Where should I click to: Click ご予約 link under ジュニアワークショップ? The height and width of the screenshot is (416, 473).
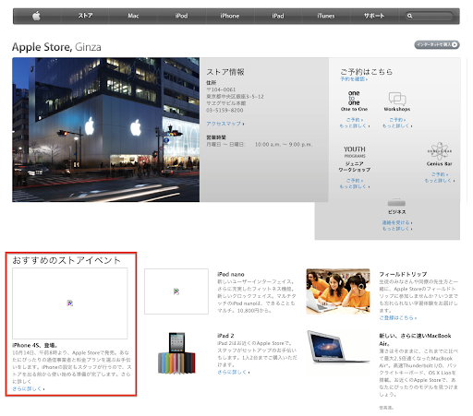click(355, 181)
